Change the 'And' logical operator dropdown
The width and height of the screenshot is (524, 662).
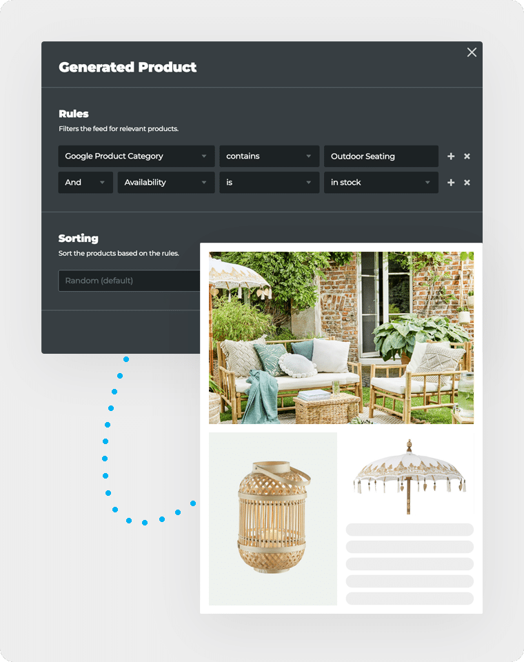[x=85, y=183]
